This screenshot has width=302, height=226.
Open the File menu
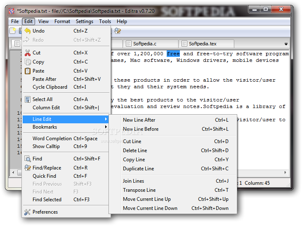(x=15, y=21)
